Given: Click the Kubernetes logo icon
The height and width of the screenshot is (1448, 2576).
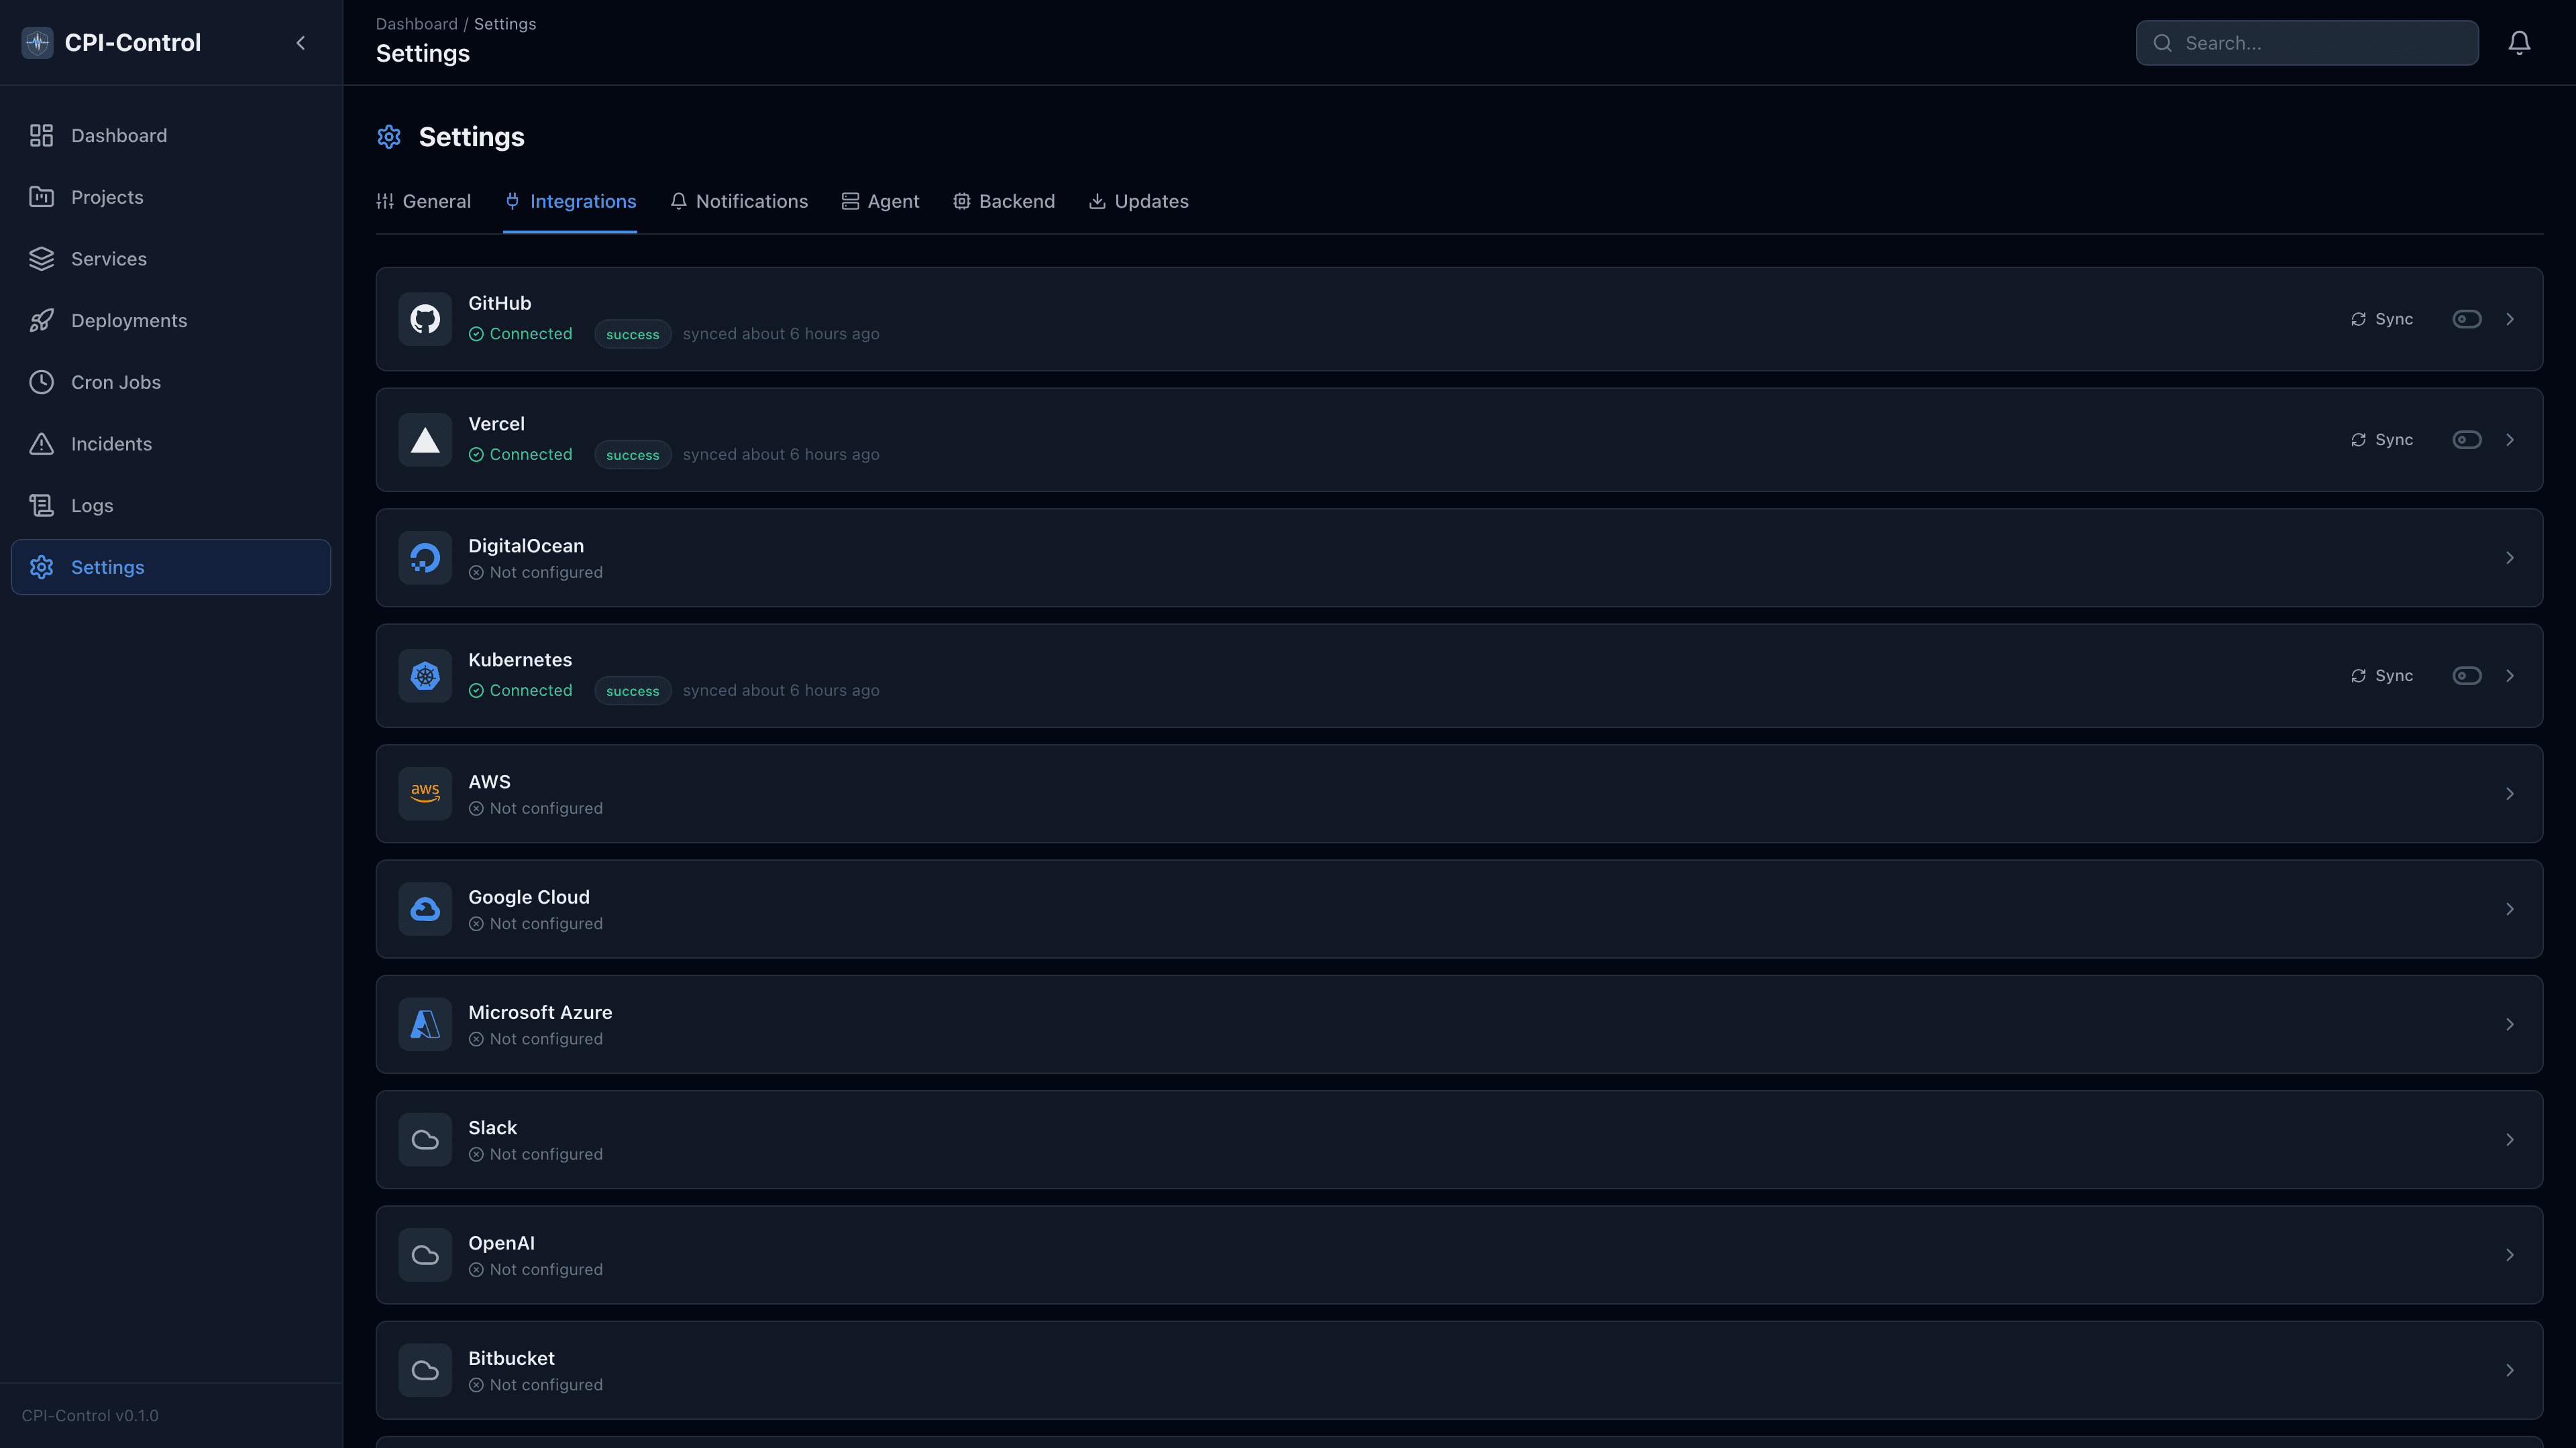Looking at the screenshot, I should point(425,676).
